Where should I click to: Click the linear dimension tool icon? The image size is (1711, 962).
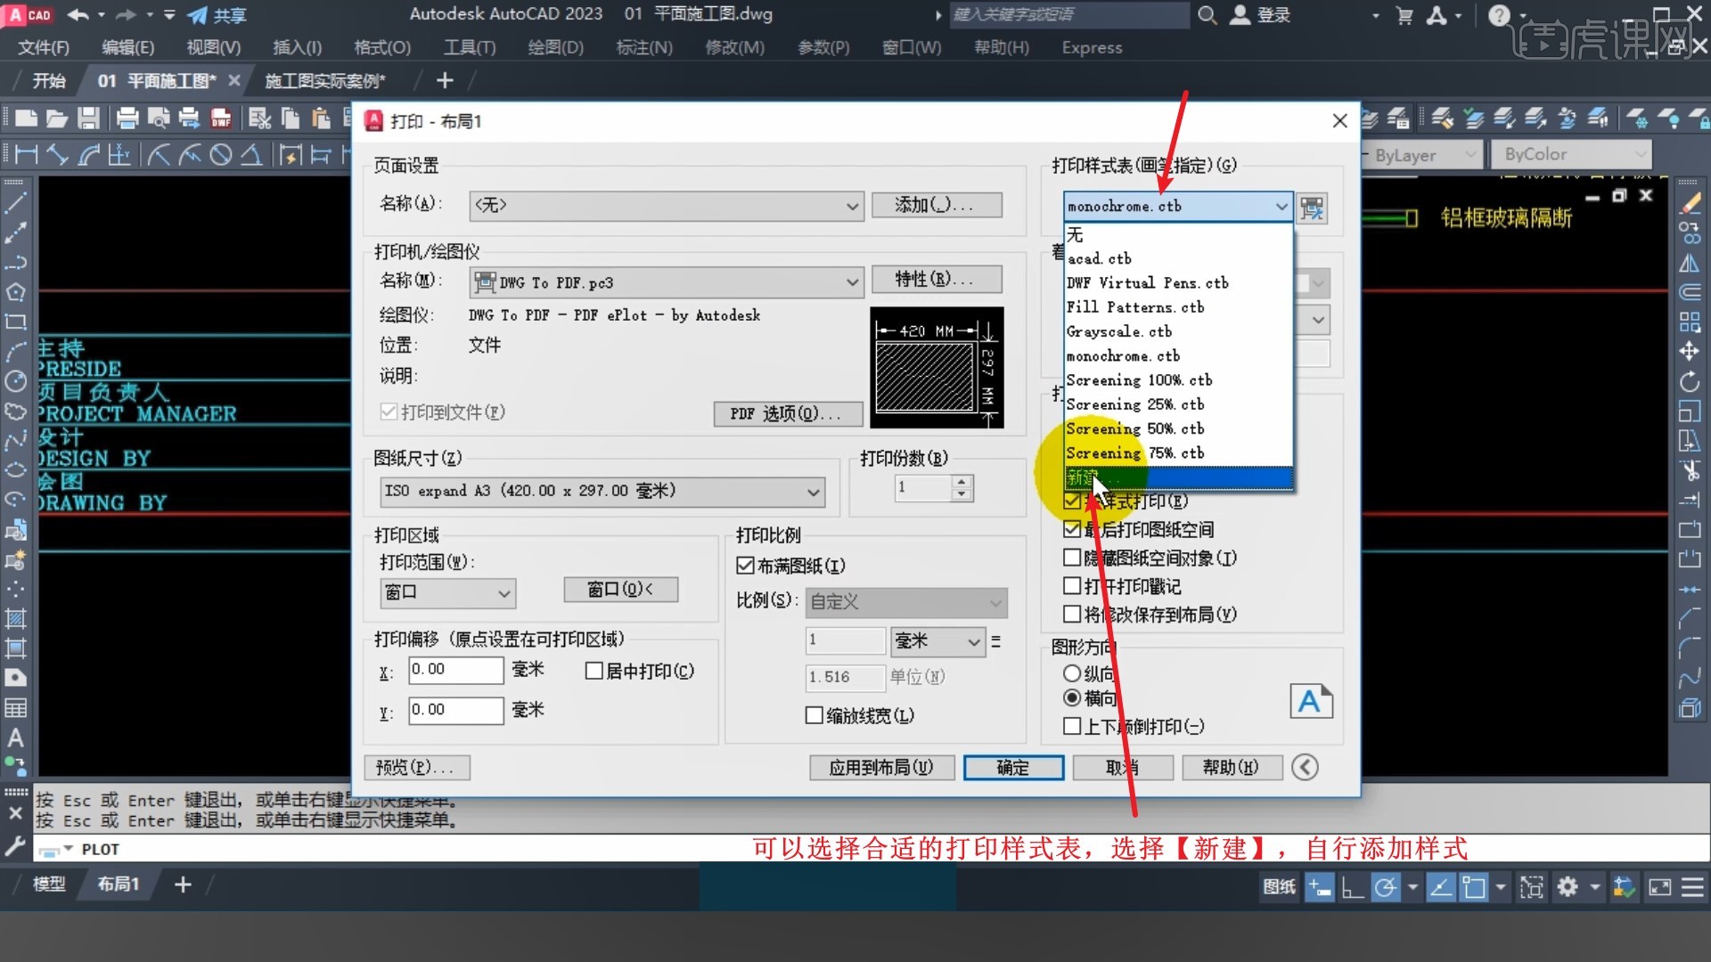pos(27,155)
